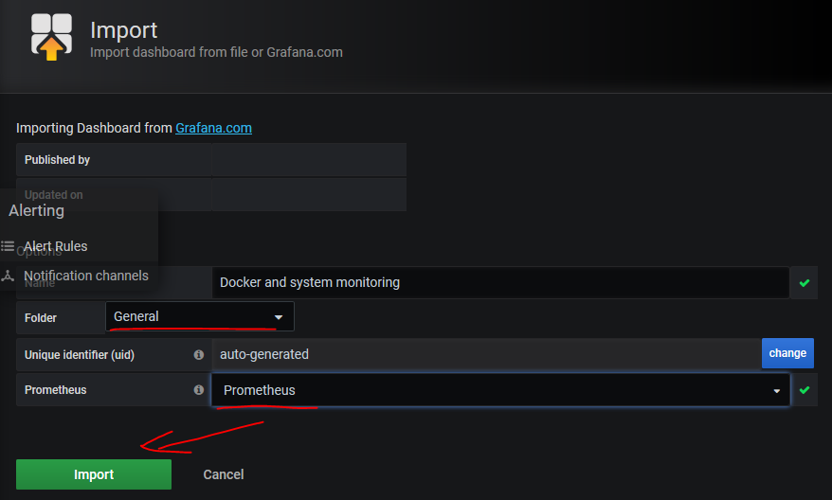Viewport: 832px width, 500px height.
Task: Click the green Import button
Action: (x=94, y=474)
